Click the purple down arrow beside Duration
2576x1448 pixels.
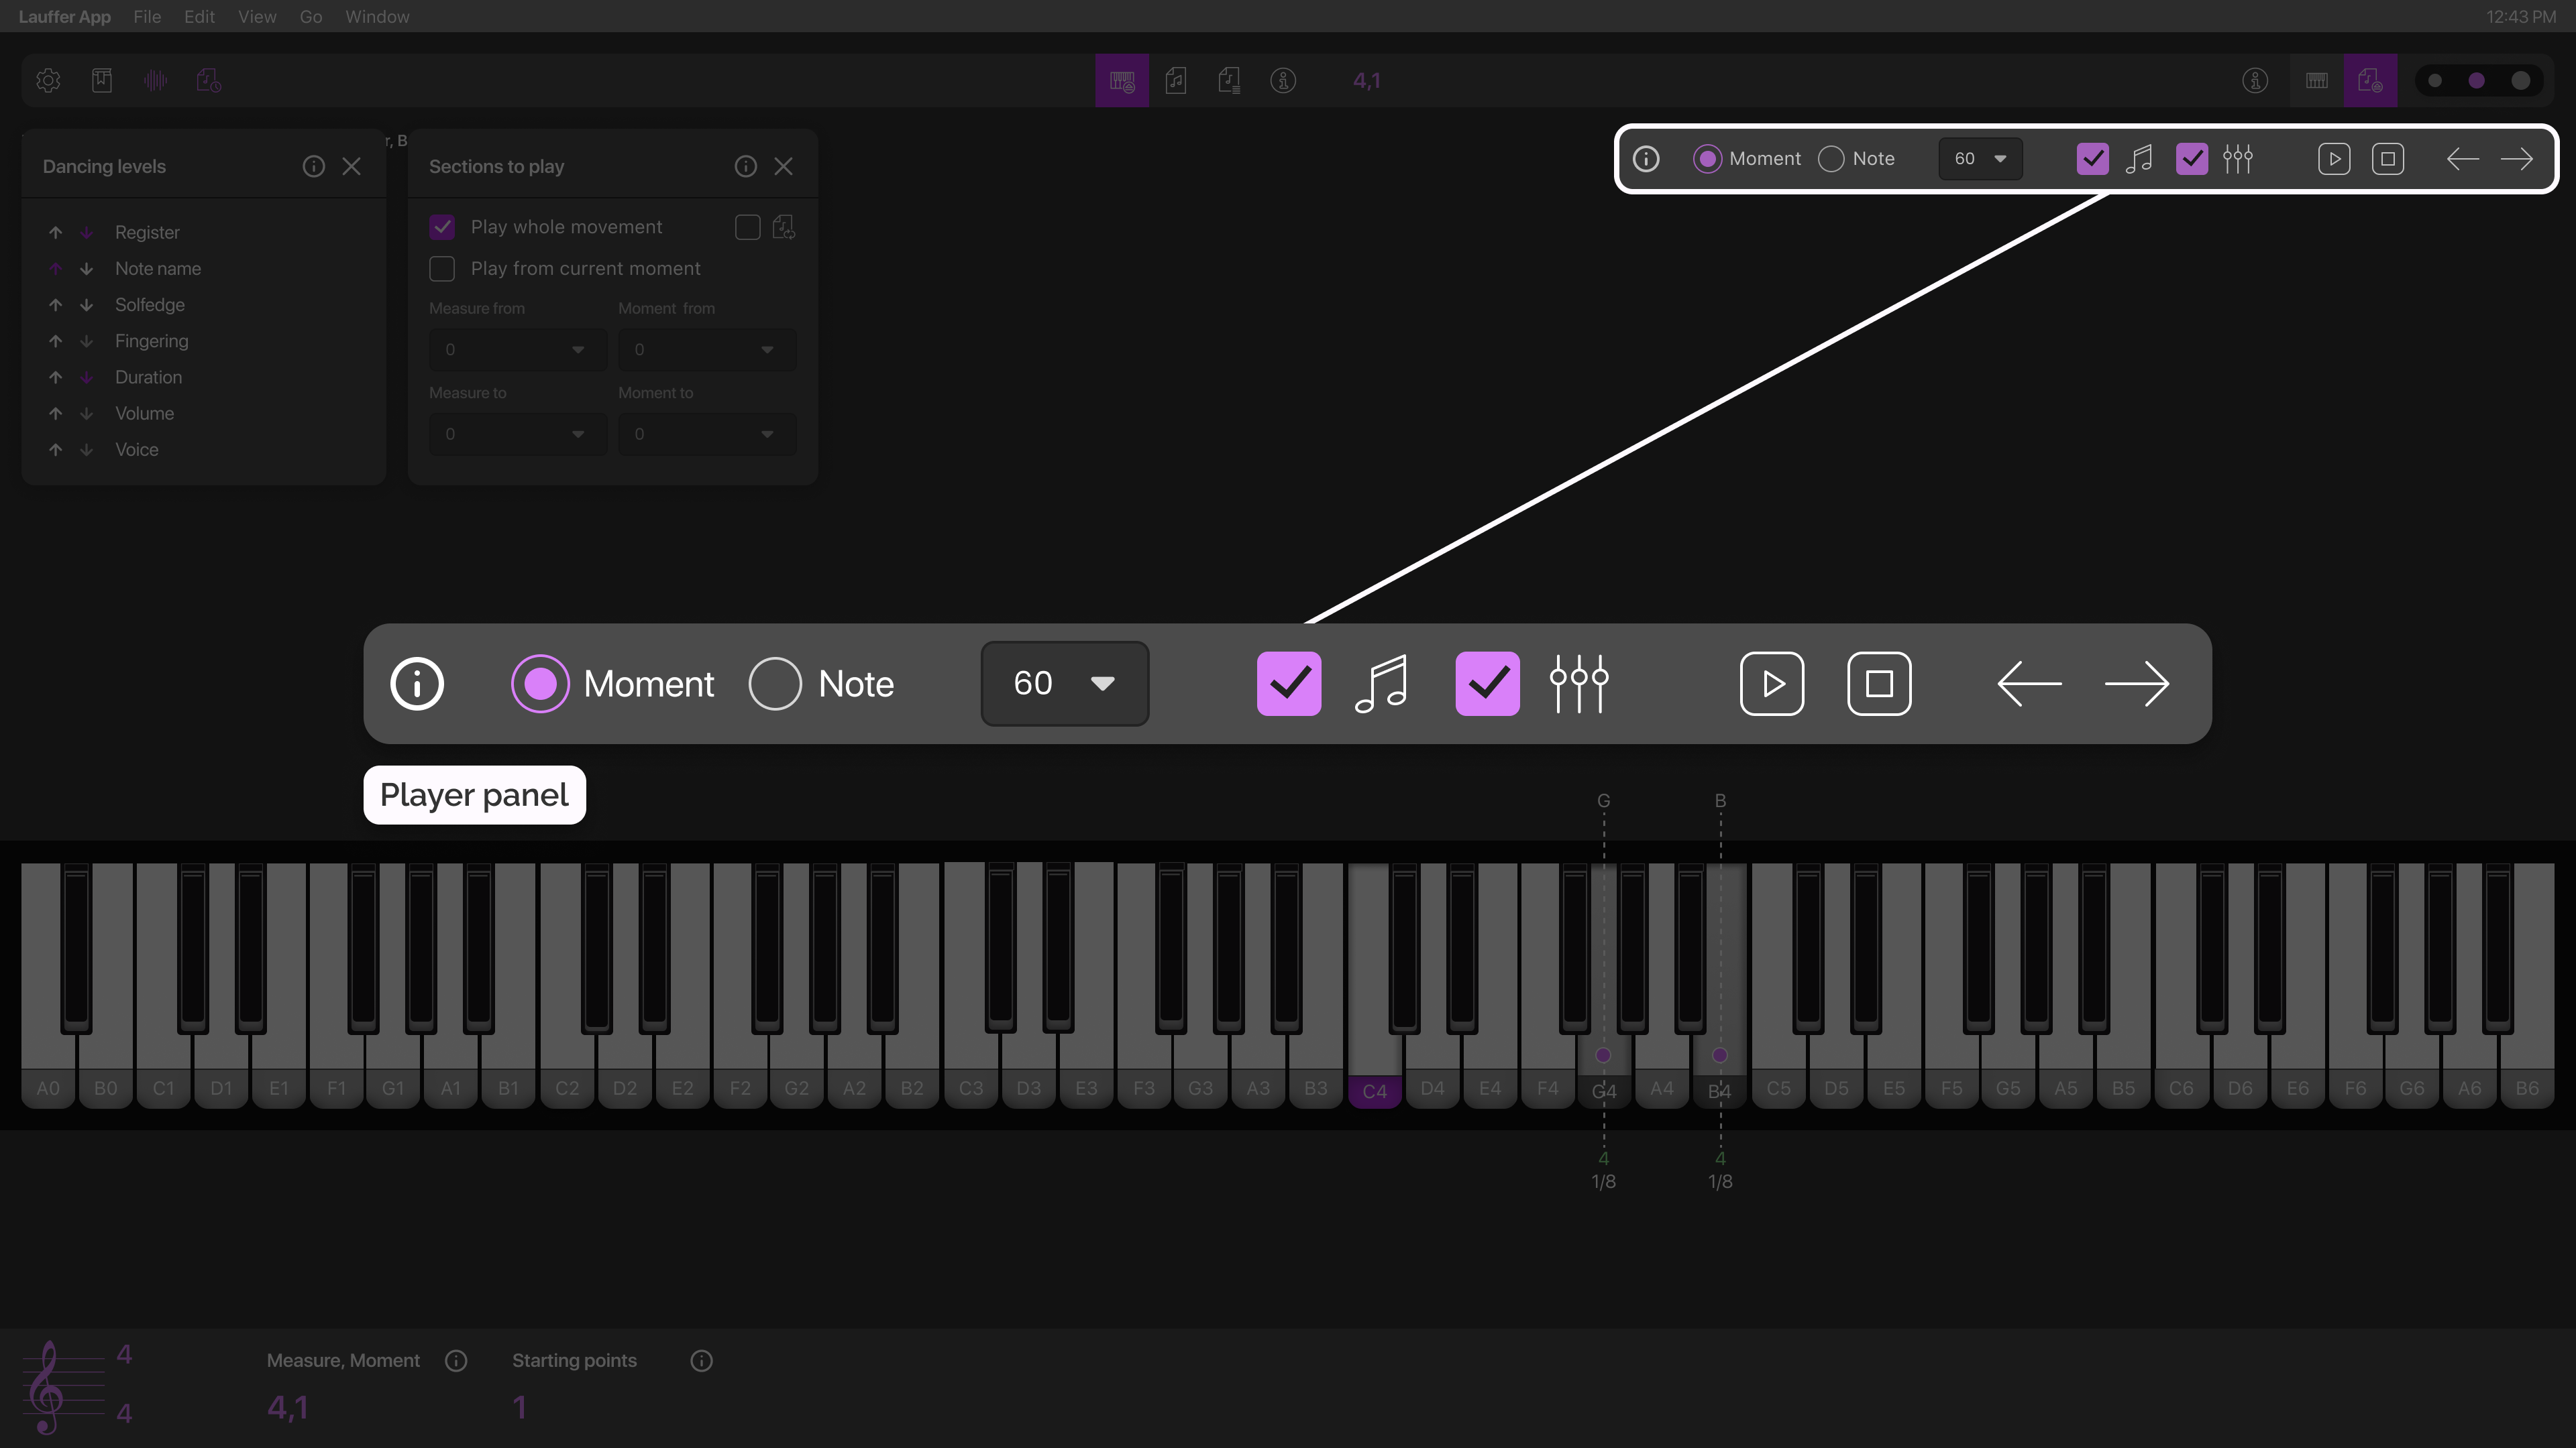pyautogui.click(x=87, y=377)
